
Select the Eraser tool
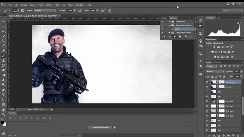click(3, 70)
